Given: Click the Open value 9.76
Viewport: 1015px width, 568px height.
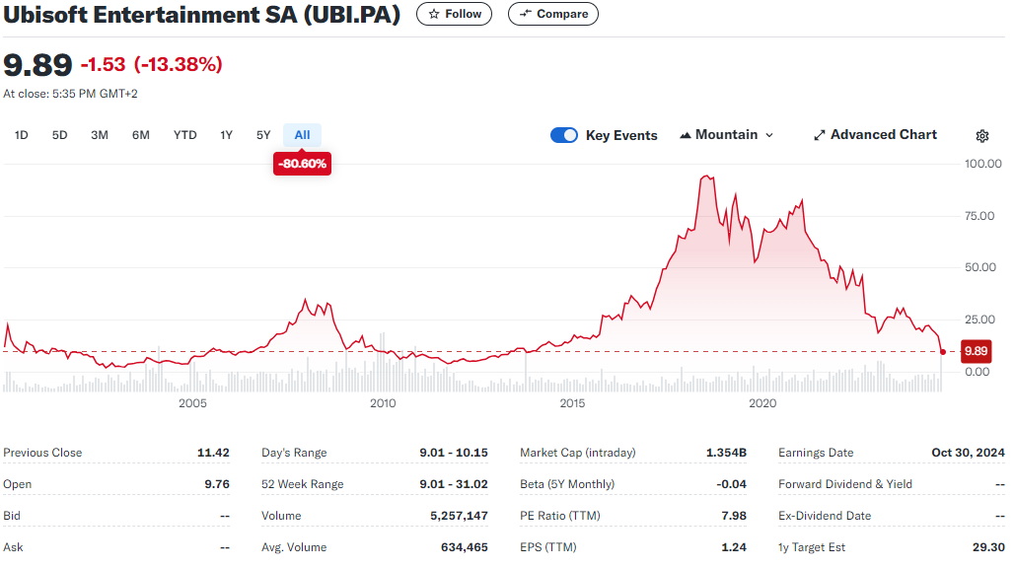Looking at the screenshot, I should tap(217, 484).
